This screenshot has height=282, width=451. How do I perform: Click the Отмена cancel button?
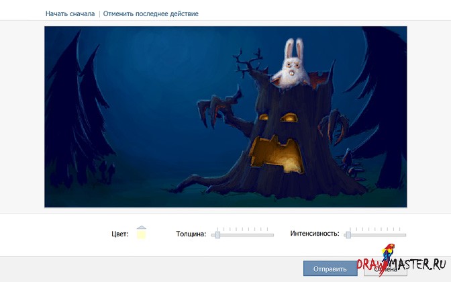[x=385, y=269]
